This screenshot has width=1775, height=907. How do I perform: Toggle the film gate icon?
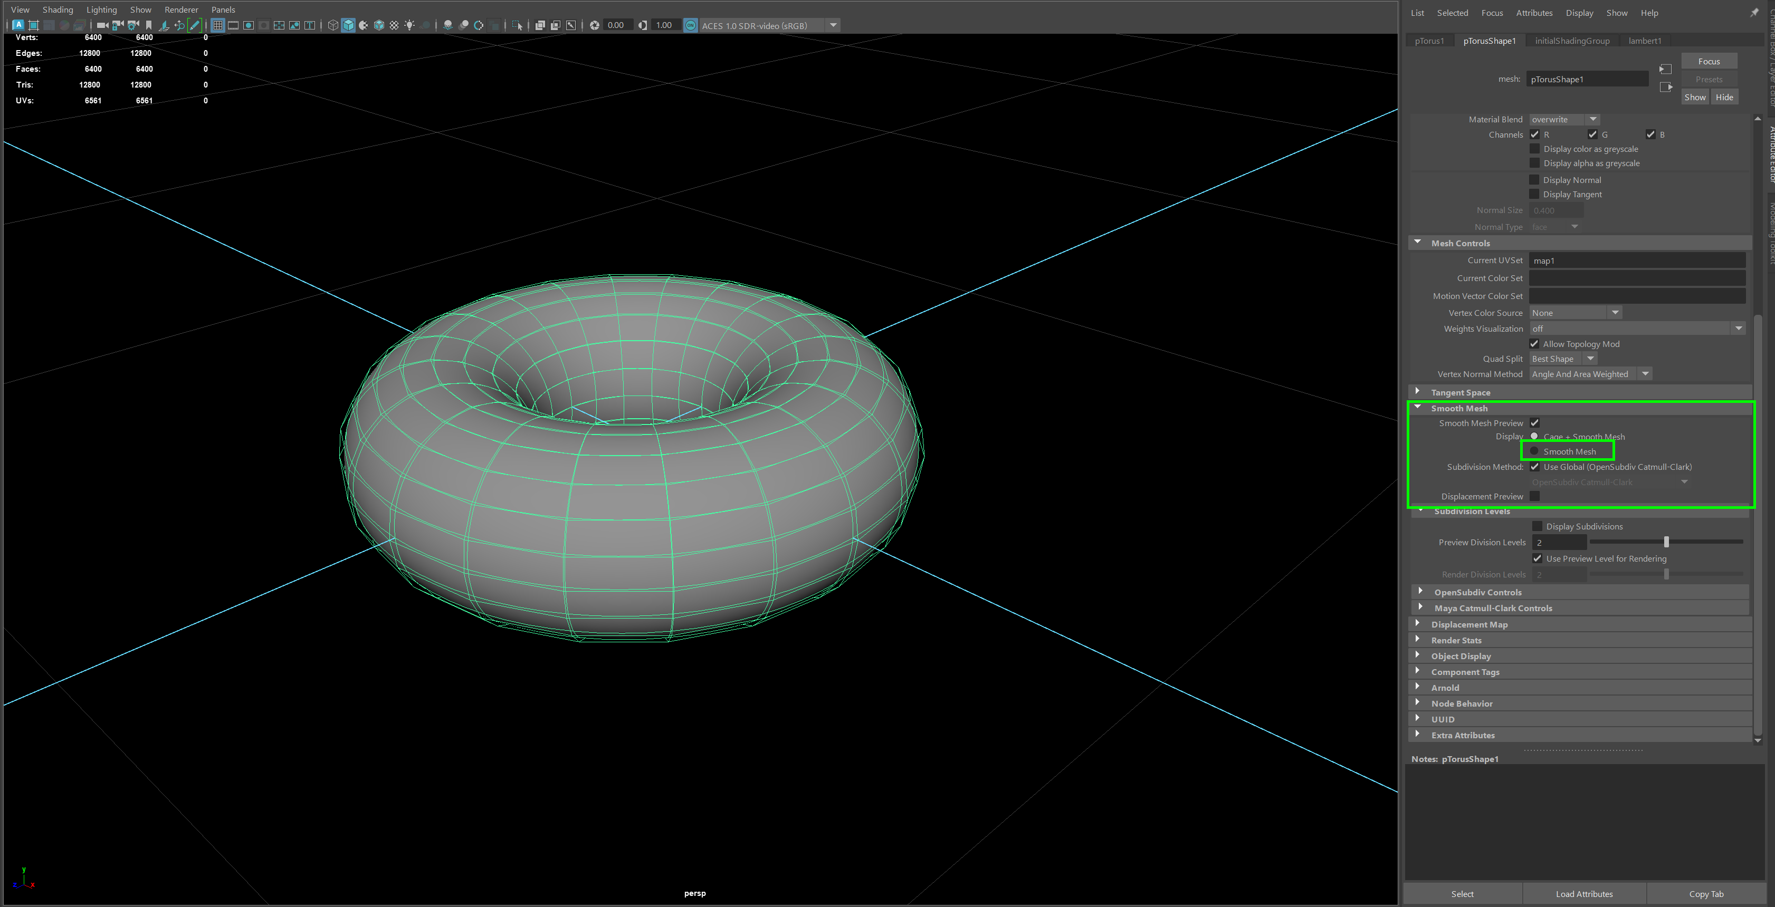[x=233, y=25]
